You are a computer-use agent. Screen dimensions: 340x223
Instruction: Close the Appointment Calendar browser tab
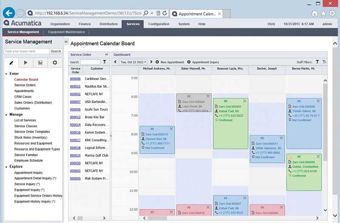219,14
